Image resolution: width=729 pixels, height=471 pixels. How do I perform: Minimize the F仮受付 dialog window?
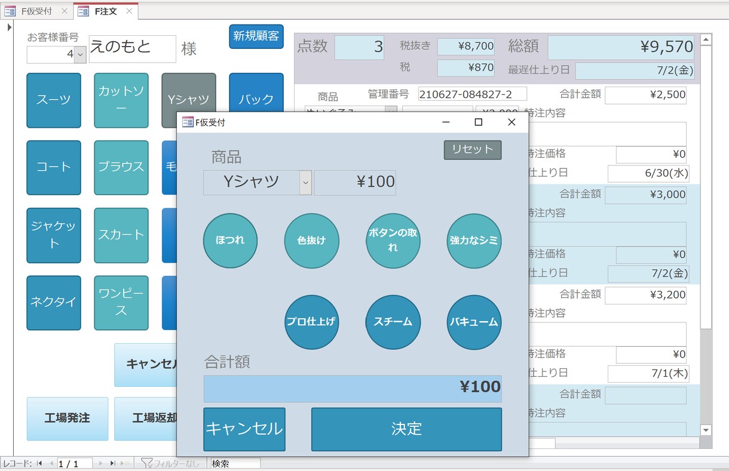coord(445,122)
